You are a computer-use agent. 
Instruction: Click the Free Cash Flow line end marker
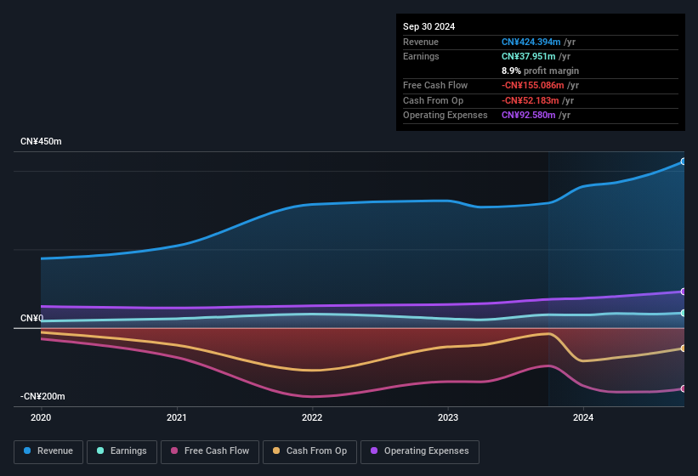[684, 388]
